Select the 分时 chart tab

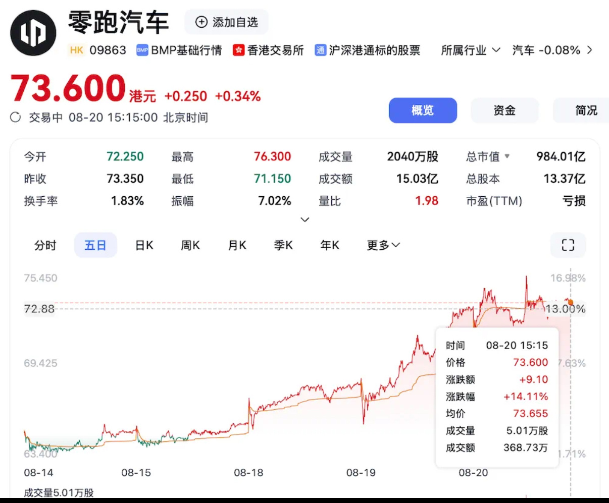[x=45, y=245]
